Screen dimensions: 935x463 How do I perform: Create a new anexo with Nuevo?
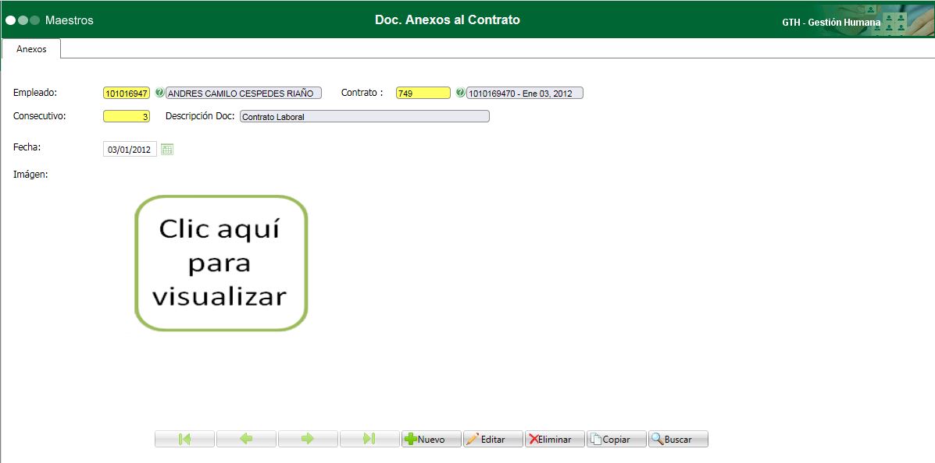[431, 439]
